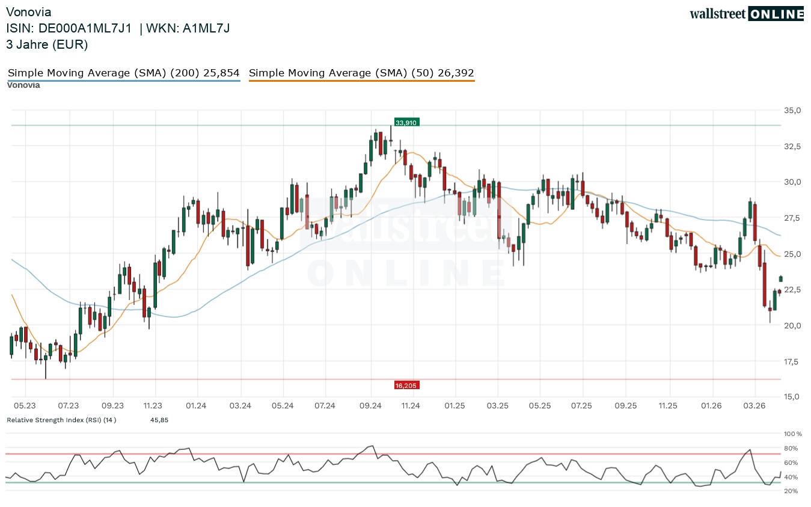The width and height of the screenshot is (811, 507).
Task: Click the Vonovia chart title
Action: pos(28,12)
